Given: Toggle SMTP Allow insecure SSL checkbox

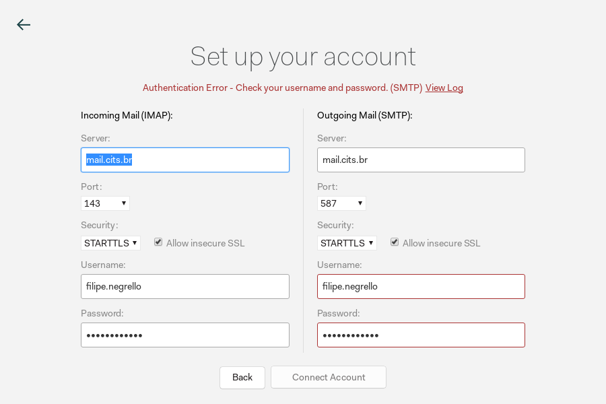Looking at the screenshot, I should coord(394,242).
